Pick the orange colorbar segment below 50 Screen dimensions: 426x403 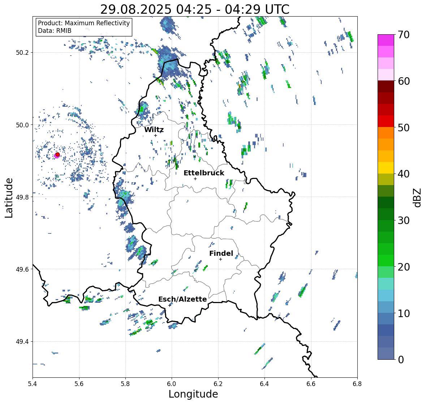[x=386, y=133]
